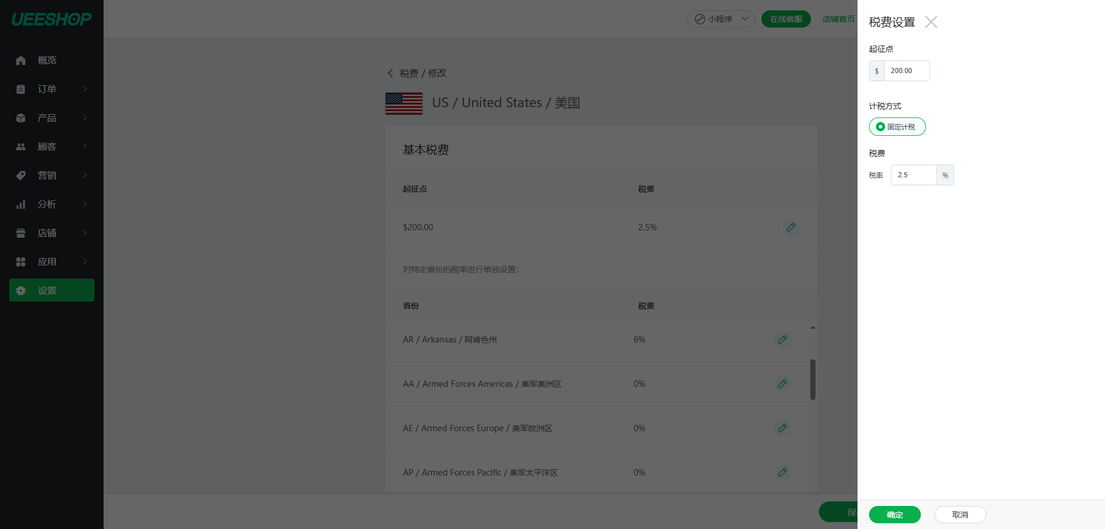The width and height of the screenshot is (1105, 529).
Task: Click the base tax edit pencil icon
Action: point(791,227)
